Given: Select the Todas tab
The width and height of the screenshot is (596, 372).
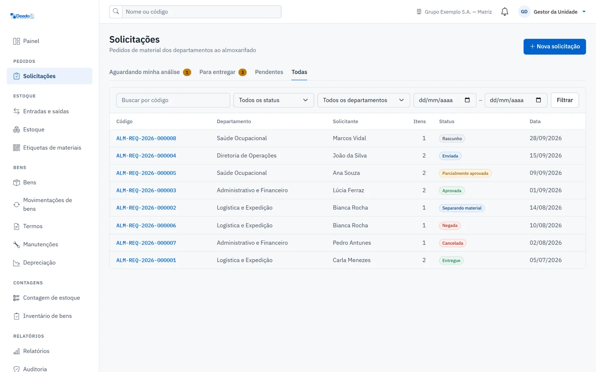Looking at the screenshot, I should (299, 72).
